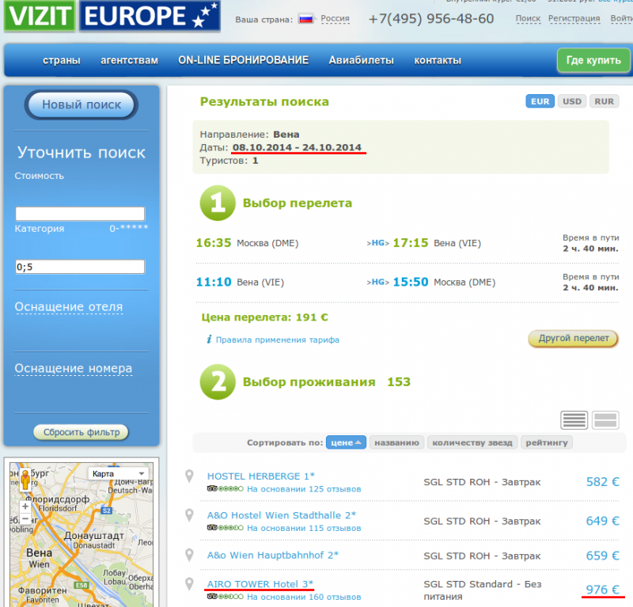Open 125 отзывов reviews link
Image resolution: width=633 pixels, height=607 pixels.
click(x=304, y=488)
